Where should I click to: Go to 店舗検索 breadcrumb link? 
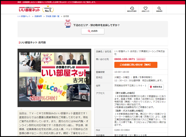point(38,16)
